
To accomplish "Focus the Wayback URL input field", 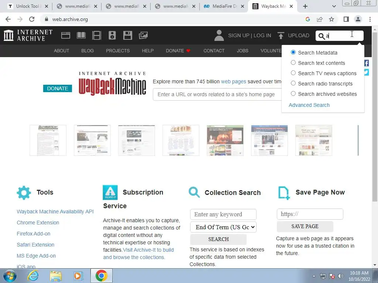I will pyautogui.click(x=217, y=94).
